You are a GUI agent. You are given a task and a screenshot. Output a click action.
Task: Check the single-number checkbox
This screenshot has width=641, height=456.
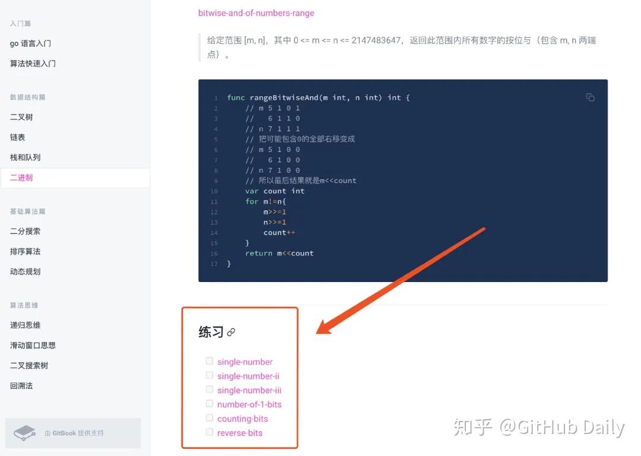210,361
